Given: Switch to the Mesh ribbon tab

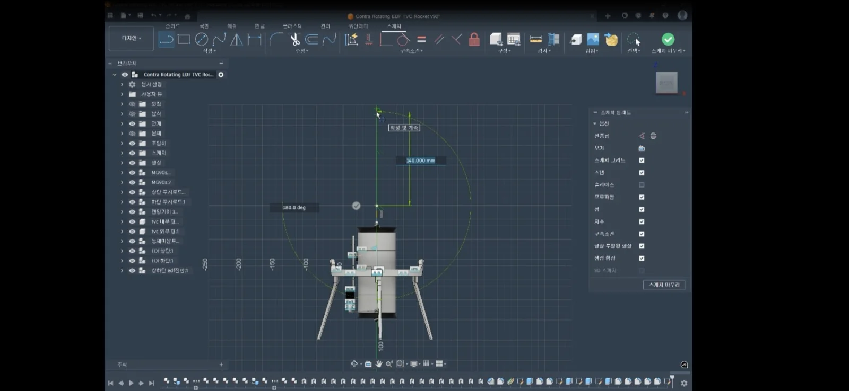Looking at the screenshot, I should (232, 26).
